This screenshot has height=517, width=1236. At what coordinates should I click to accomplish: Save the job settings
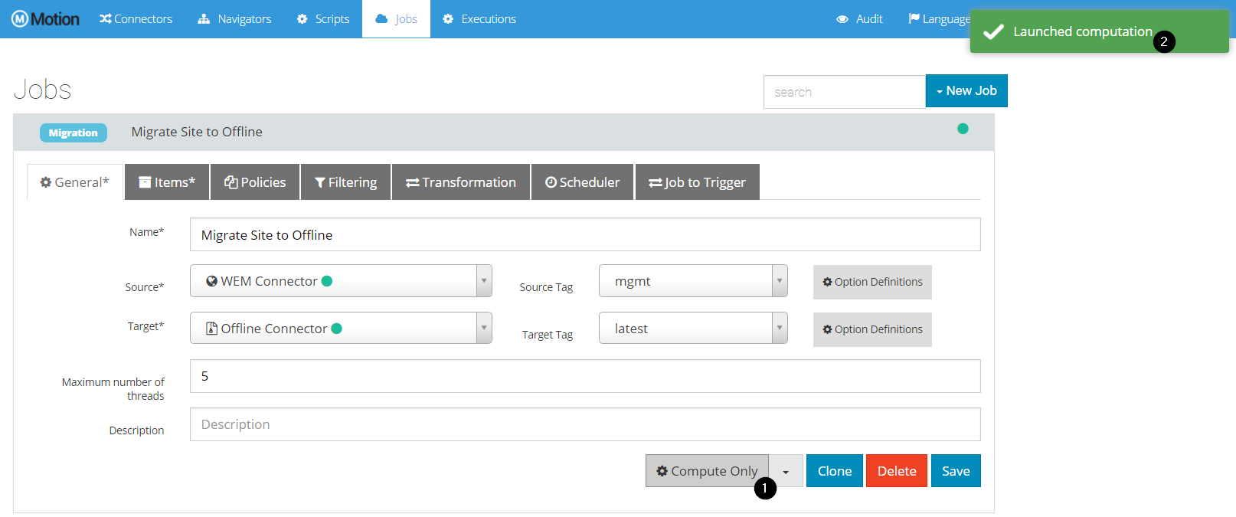point(956,471)
